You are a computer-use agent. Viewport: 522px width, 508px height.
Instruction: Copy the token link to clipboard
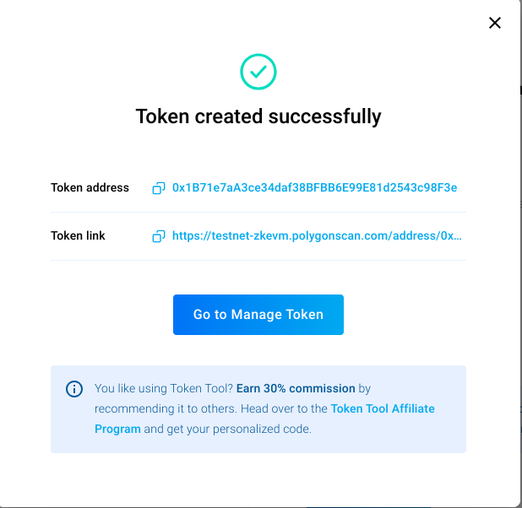[x=158, y=237]
